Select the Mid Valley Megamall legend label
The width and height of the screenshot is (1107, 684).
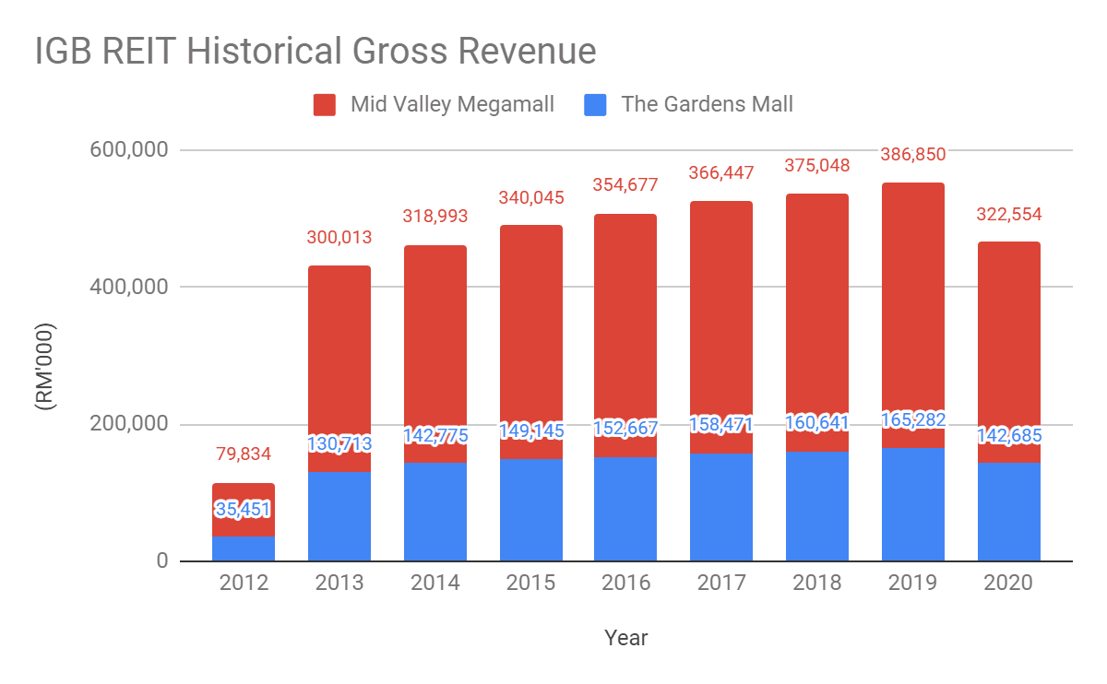coord(452,104)
